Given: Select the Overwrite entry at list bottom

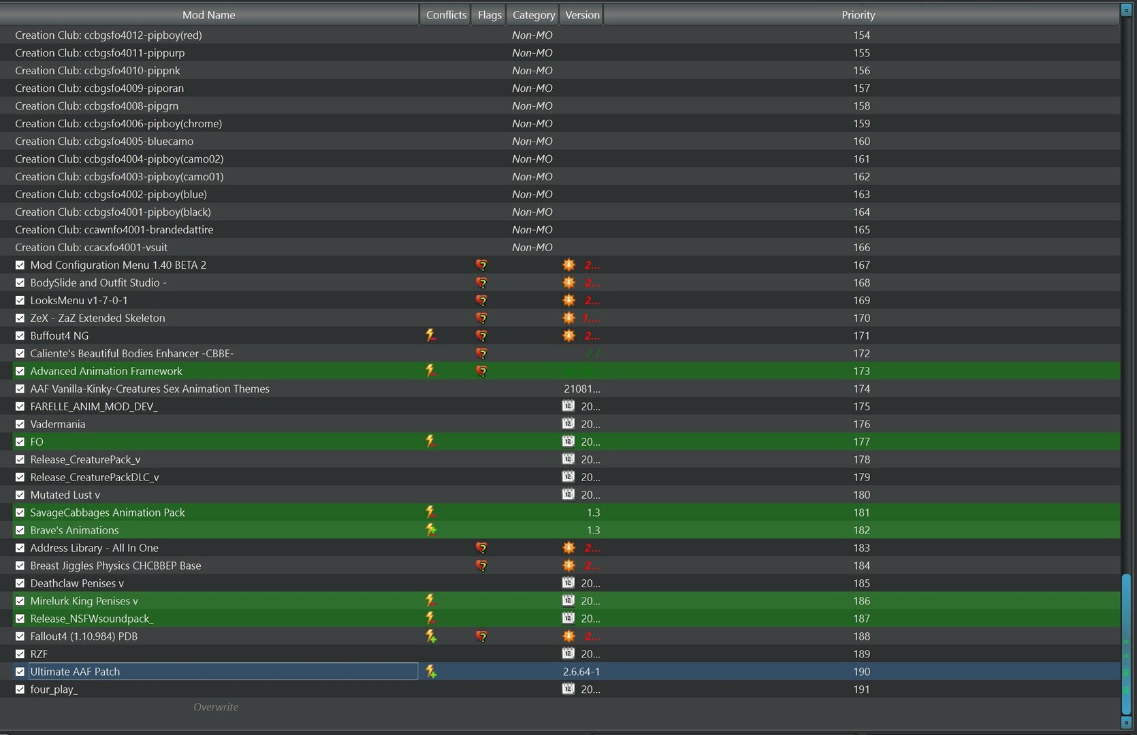Looking at the screenshot, I should pos(216,707).
